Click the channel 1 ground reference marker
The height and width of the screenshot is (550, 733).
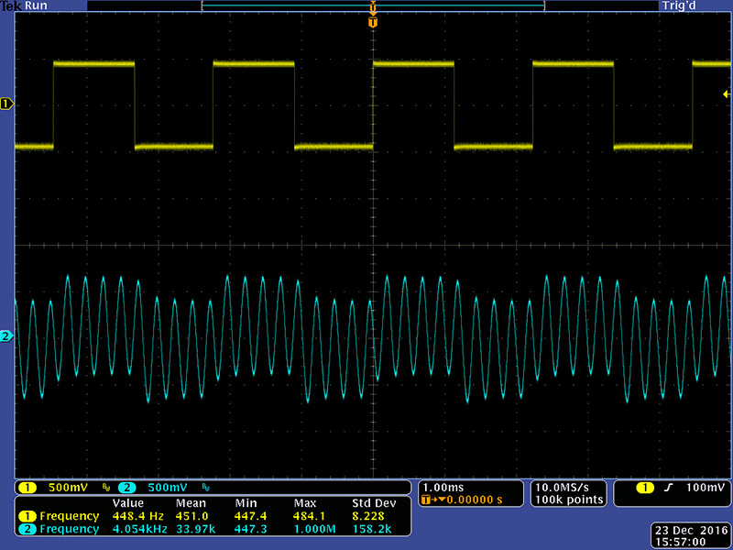click(x=6, y=104)
